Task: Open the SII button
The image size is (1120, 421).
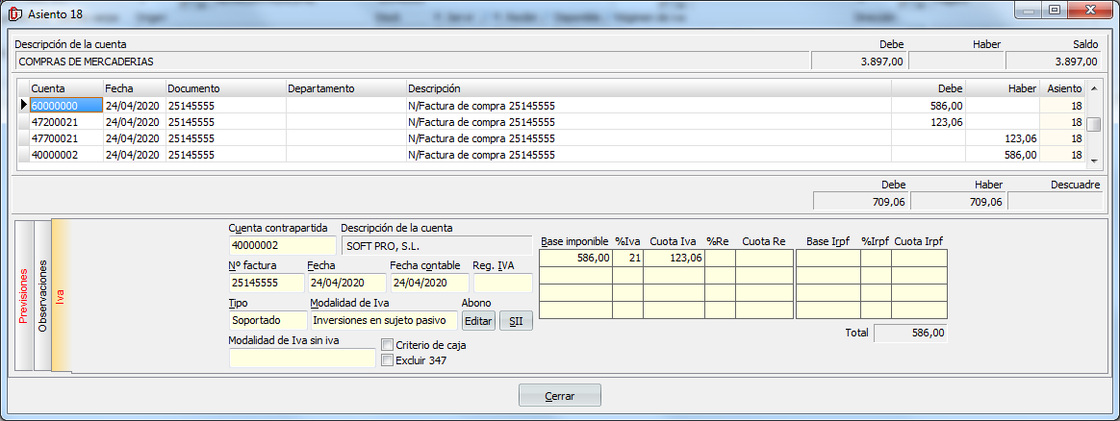Action: tap(517, 321)
